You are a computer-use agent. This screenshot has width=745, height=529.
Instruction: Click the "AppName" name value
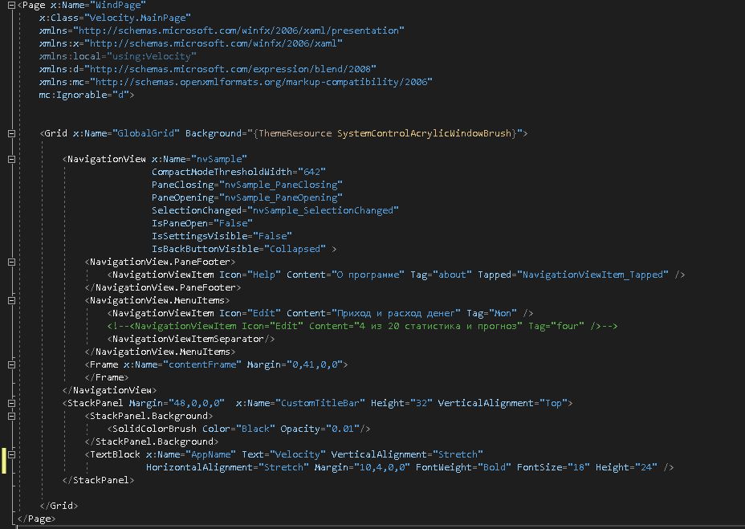(x=210, y=454)
